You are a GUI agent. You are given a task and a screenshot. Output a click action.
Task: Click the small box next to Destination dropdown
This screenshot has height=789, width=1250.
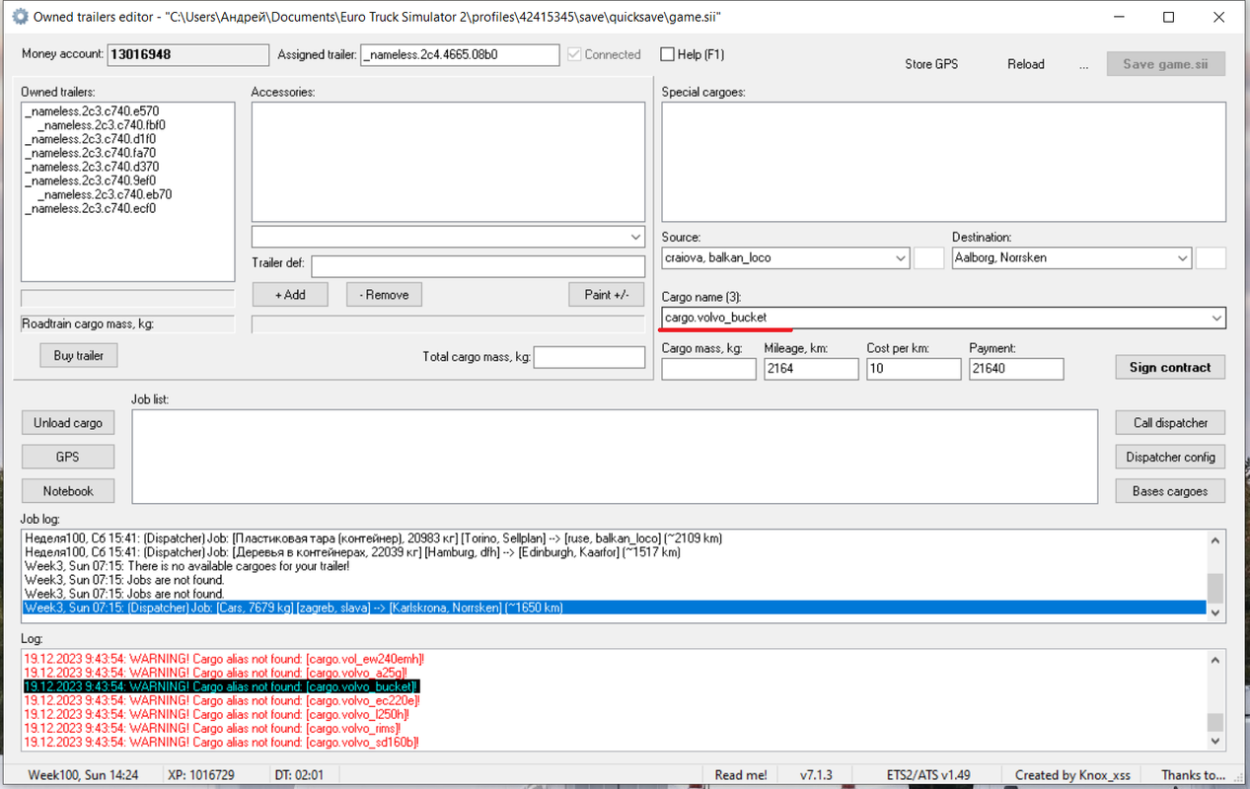(x=1211, y=258)
